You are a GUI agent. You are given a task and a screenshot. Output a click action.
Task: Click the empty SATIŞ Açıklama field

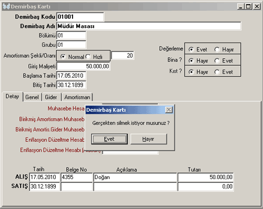pyautogui.click(x=135, y=186)
